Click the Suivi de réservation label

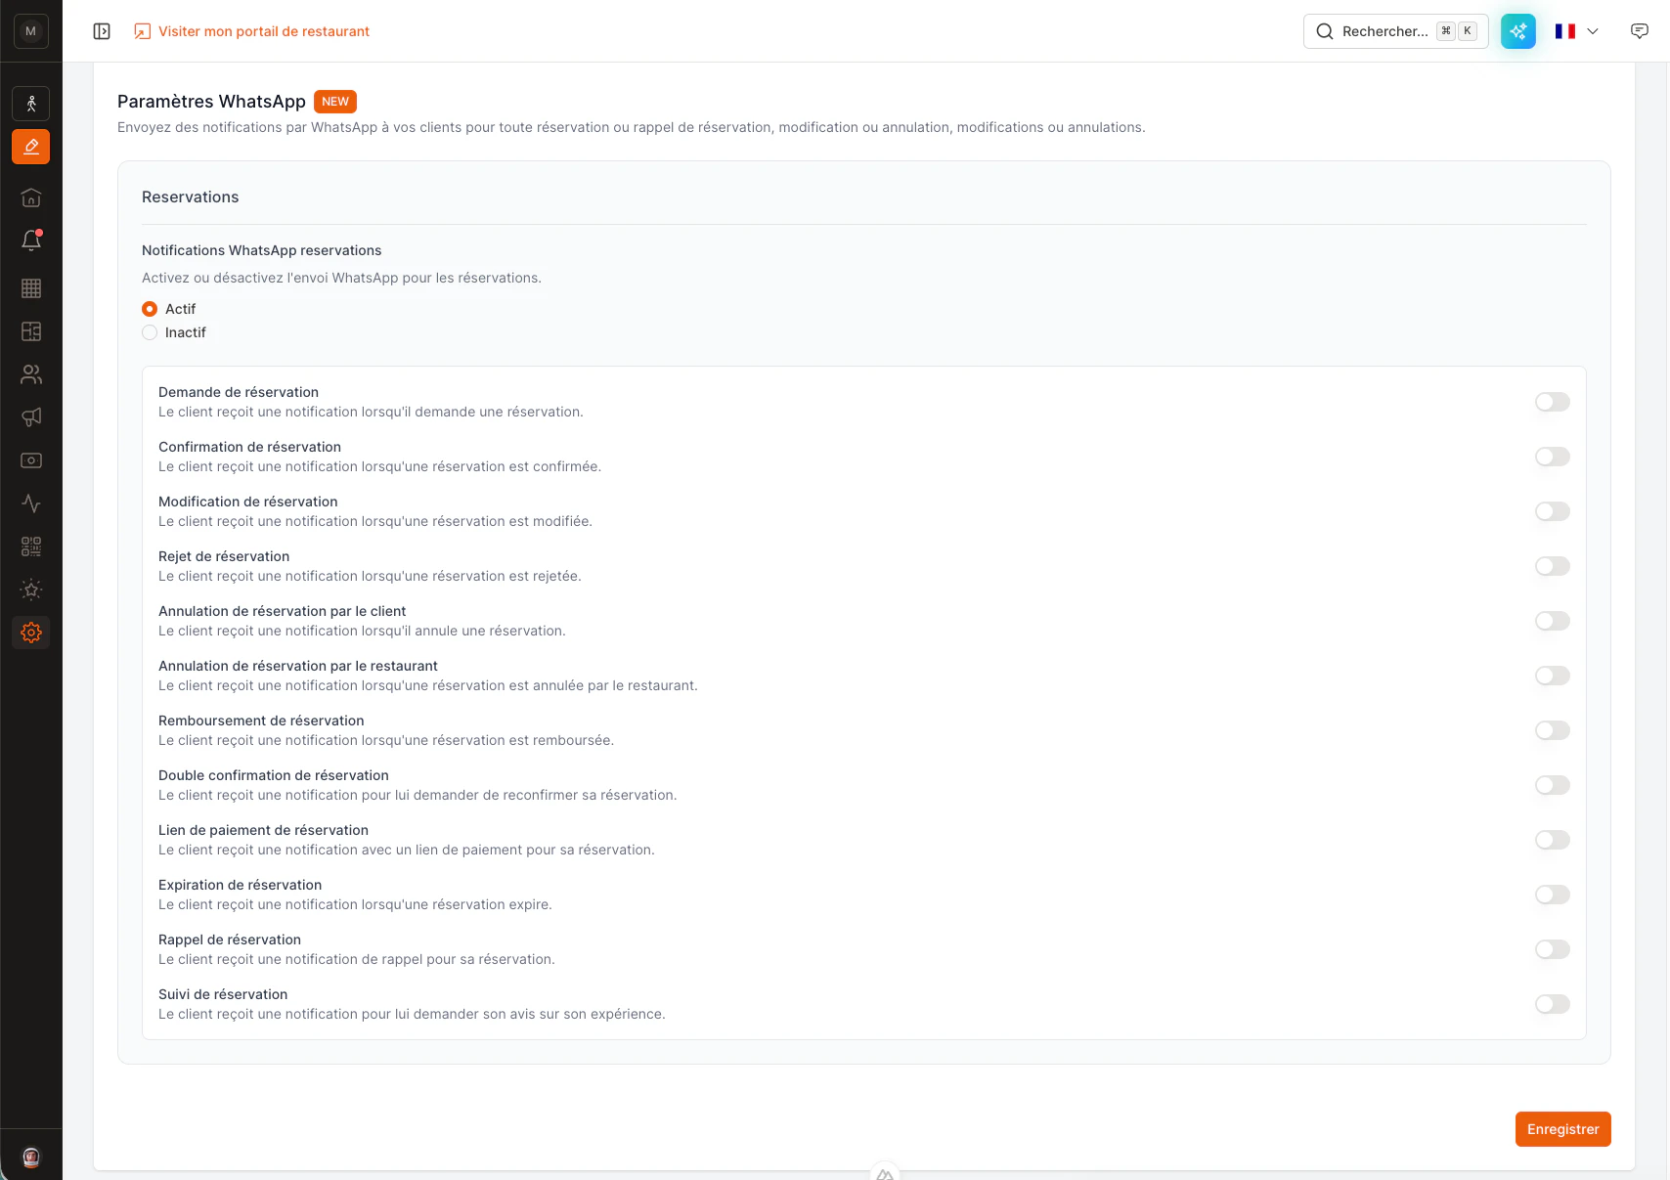[x=223, y=994]
